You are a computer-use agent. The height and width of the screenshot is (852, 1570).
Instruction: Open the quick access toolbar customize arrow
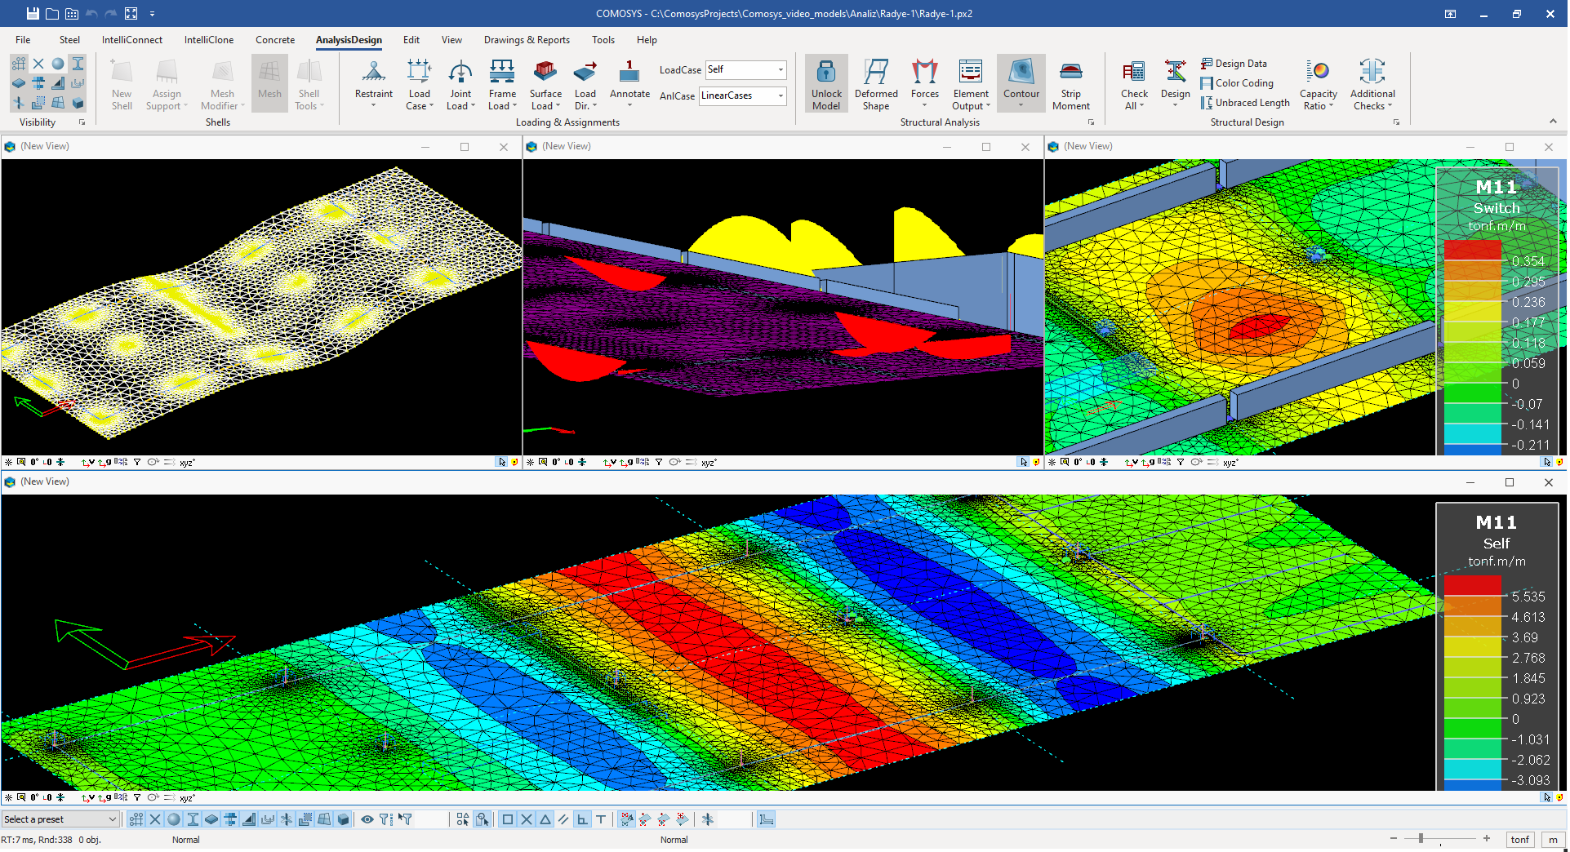(152, 14)
